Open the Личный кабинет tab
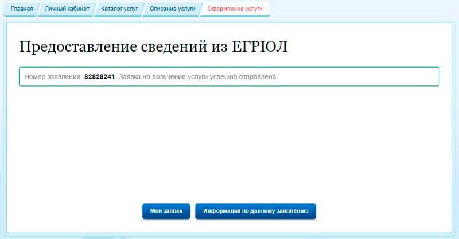The image size is (459, 239). [67, 9]
